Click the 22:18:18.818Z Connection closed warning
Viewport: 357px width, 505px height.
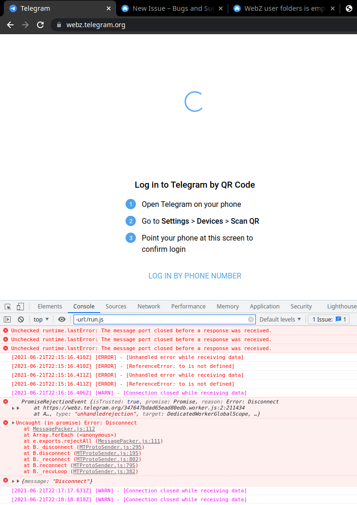point(129,500)
